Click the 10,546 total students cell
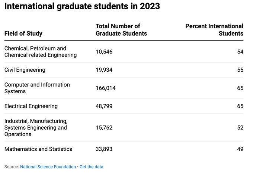The image size is (253, 176). click(x=104, y=52)
